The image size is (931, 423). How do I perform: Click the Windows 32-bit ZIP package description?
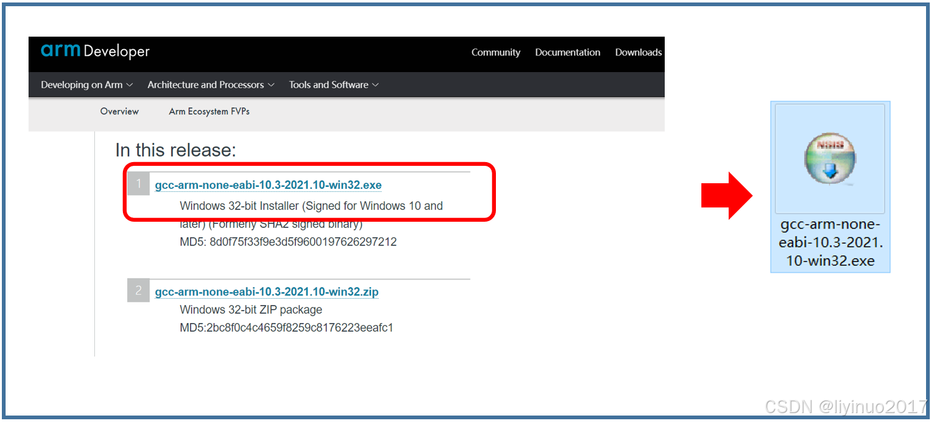[x=251, y=309]
